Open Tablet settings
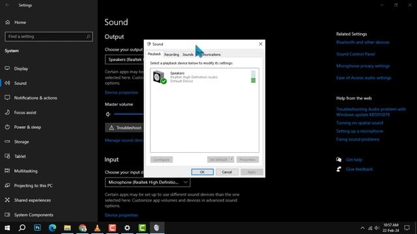 [x=20, y=156]
